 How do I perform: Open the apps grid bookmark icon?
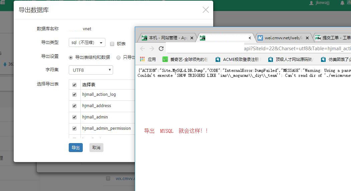coord(142,59)
